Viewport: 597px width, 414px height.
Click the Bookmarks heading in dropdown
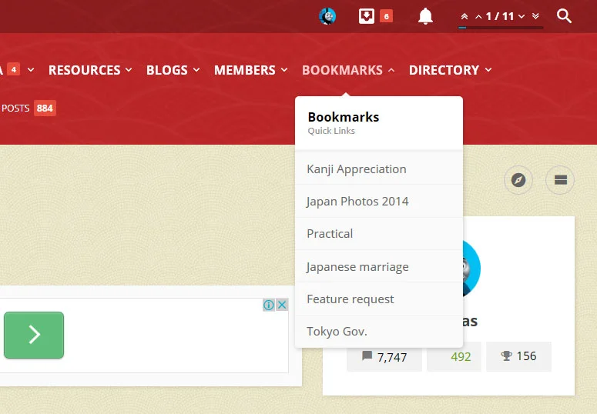tap(344, 117)
